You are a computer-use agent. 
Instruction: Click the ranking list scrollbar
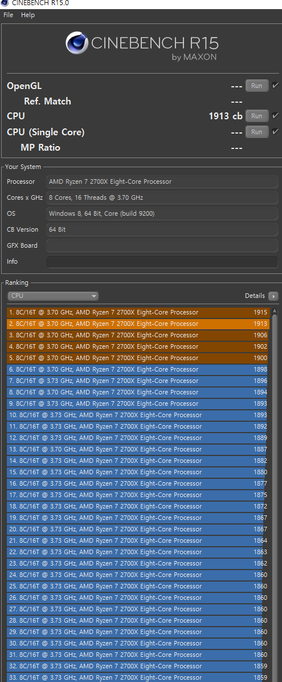coord(274,494)
